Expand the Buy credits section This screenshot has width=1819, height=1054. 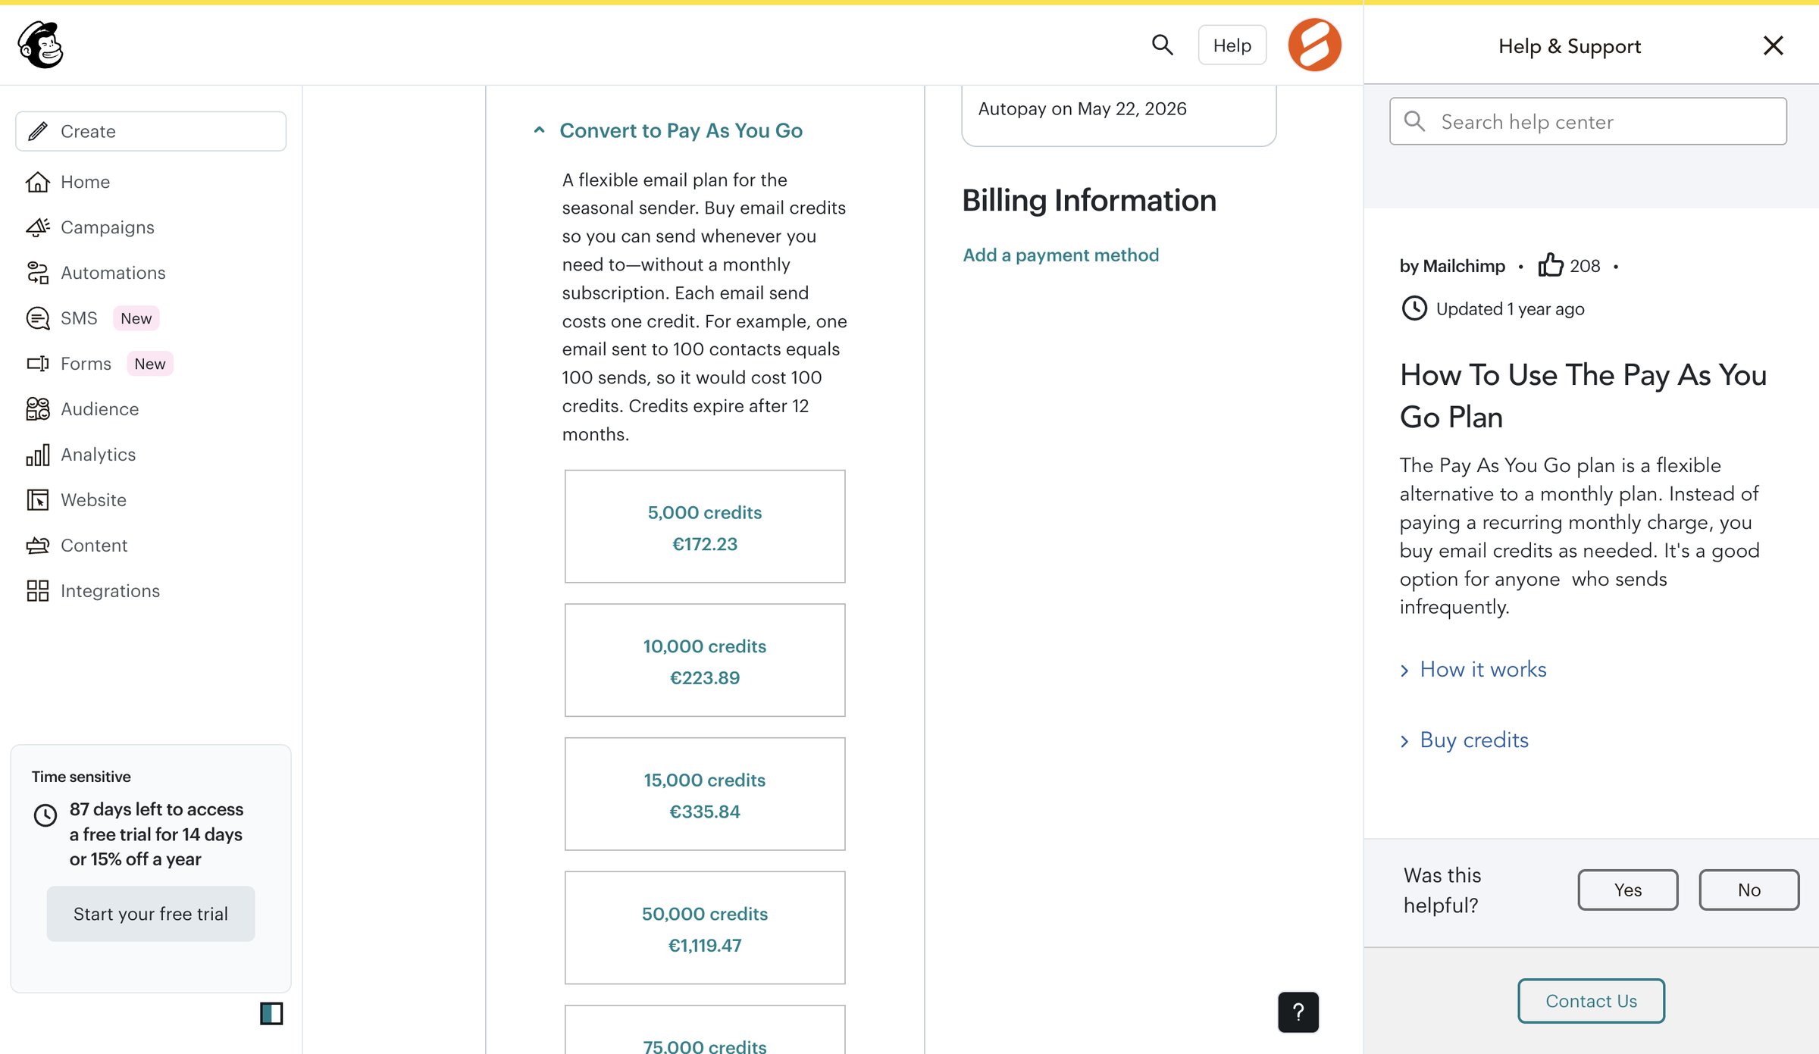tap(1464, 740)
